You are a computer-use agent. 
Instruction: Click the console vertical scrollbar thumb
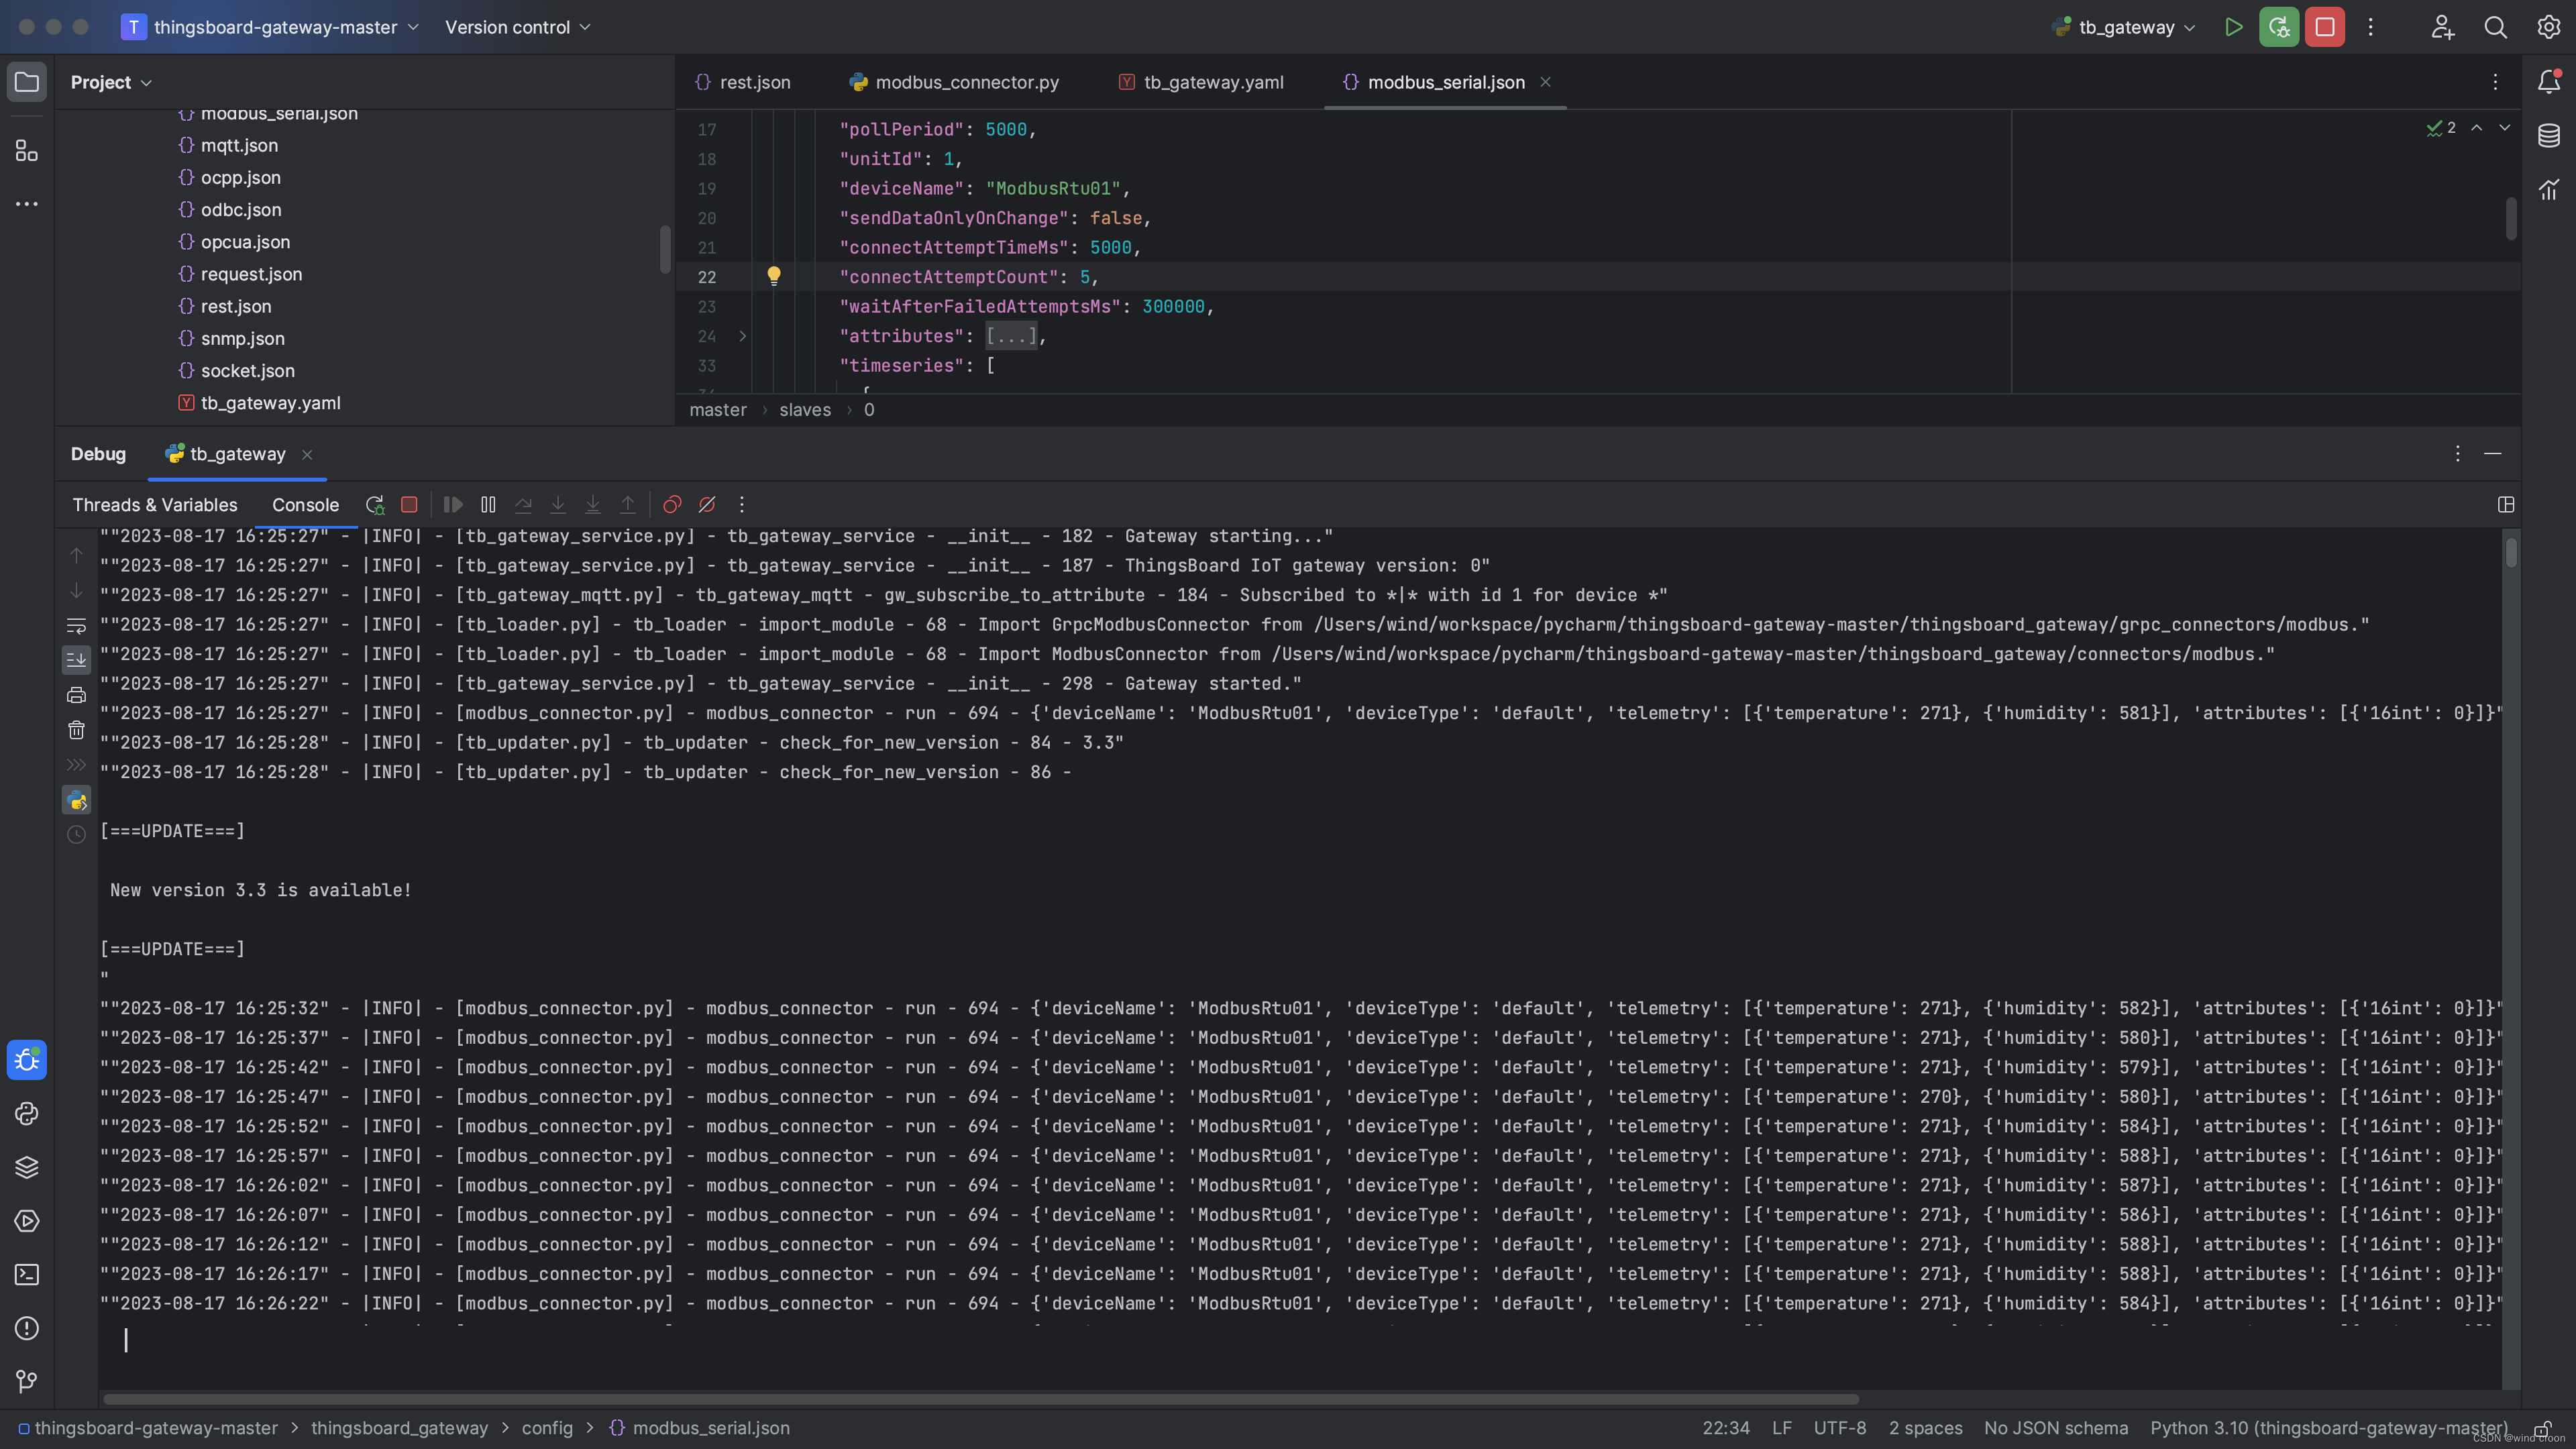tap(2511, 552)
